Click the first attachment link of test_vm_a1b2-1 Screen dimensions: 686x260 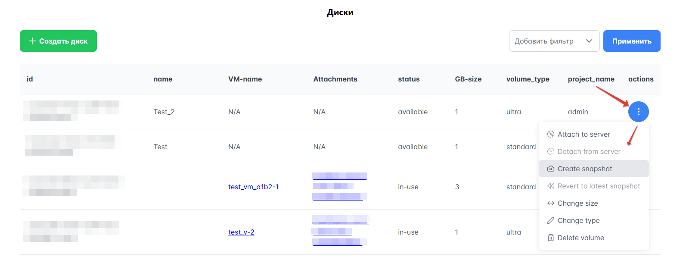(x=339, y=176)
